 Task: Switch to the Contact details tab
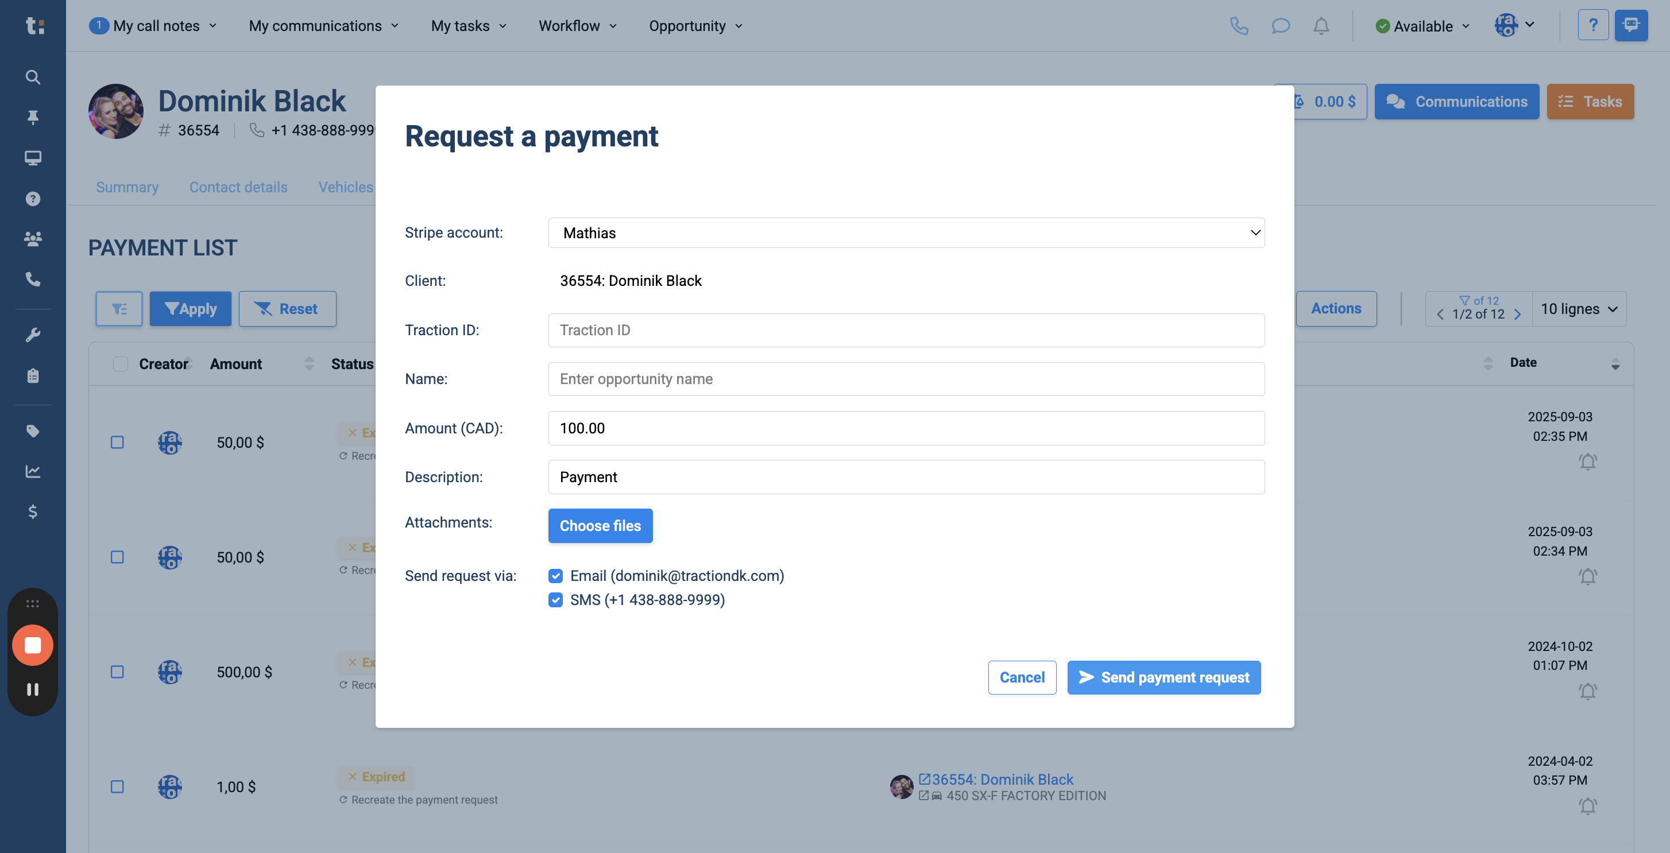(238, 187)
